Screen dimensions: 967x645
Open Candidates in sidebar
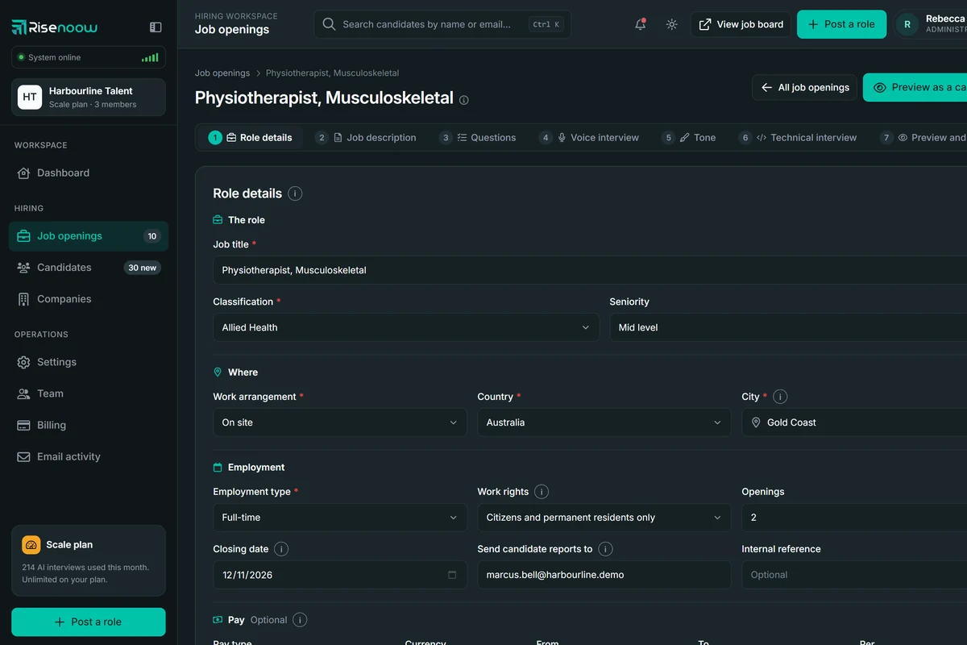[x=89, y=268]
